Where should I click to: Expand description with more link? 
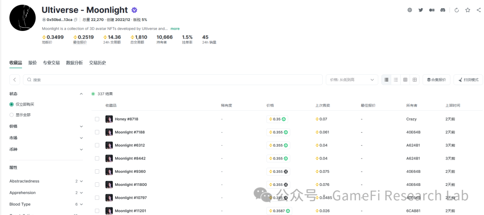[175, 29]
